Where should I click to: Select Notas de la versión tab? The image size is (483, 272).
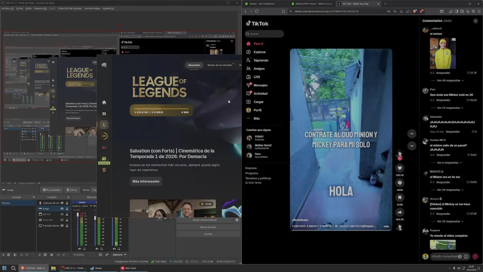[x=220, y=65]
